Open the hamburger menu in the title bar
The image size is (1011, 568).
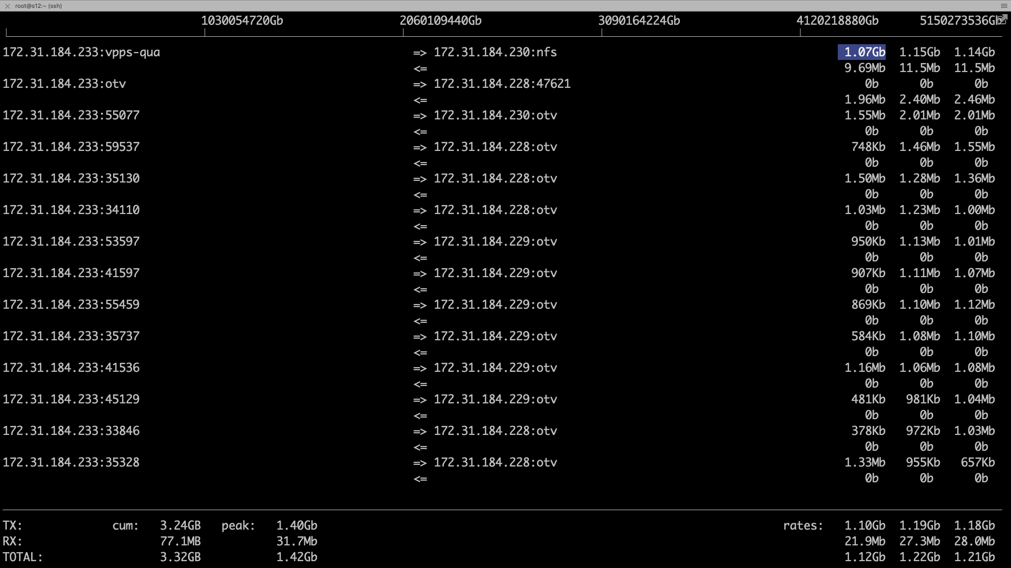[x=1004, y=6]
